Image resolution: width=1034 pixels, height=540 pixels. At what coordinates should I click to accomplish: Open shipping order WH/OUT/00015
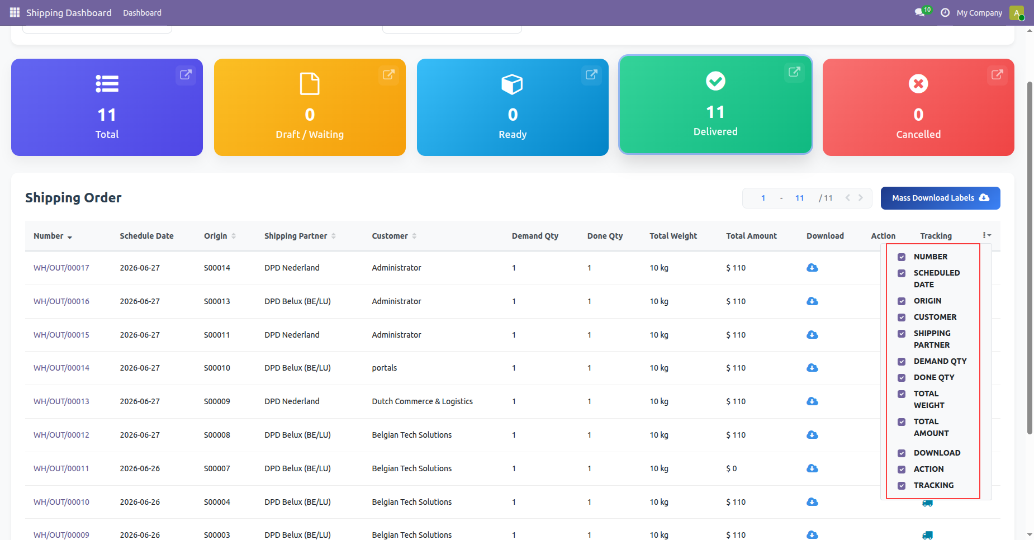[61, 335]
